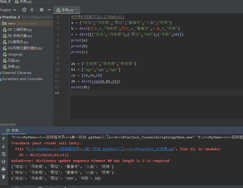Click line number 5 in the gutter
Image resolution: width=243 pixels, height=188 pixels.
tap(58, 40)
